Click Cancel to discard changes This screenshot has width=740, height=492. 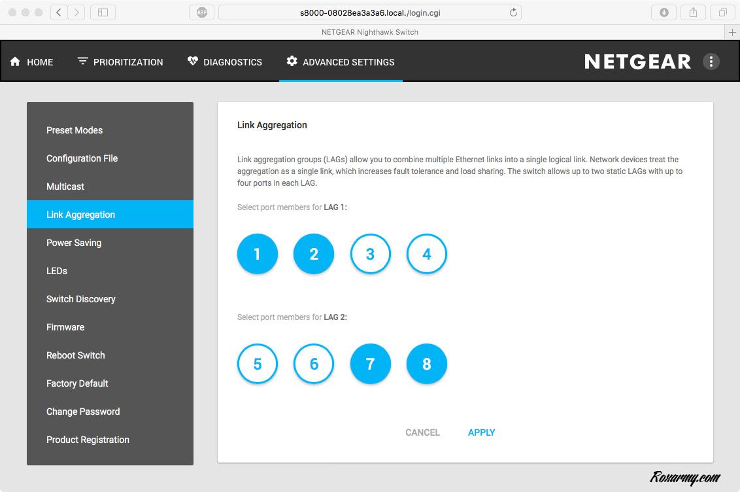coord(422,432)
